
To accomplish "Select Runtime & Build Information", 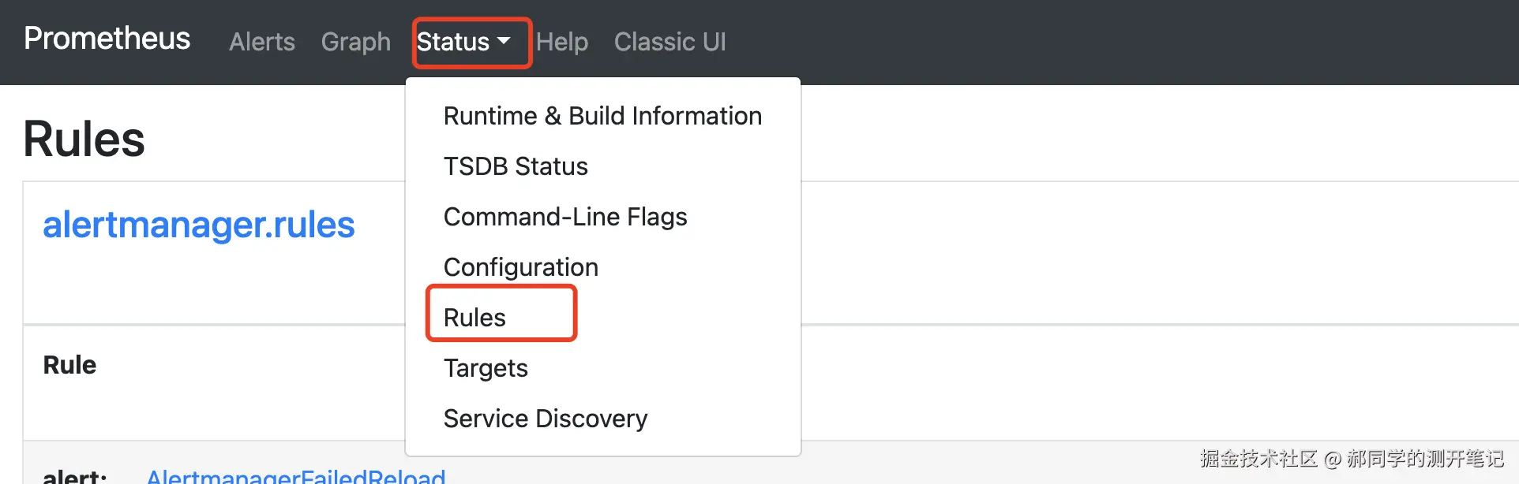I will (x=602, y=116).
